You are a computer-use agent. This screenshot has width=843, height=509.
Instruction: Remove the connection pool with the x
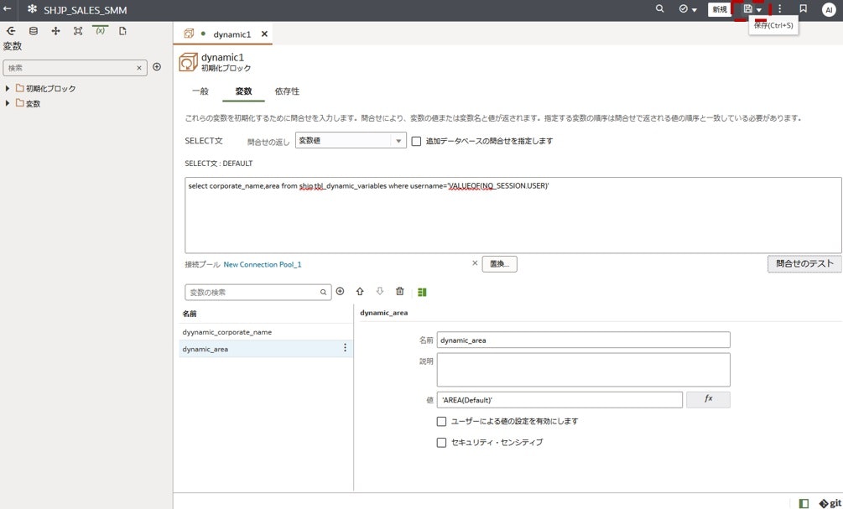coord(475,263)
